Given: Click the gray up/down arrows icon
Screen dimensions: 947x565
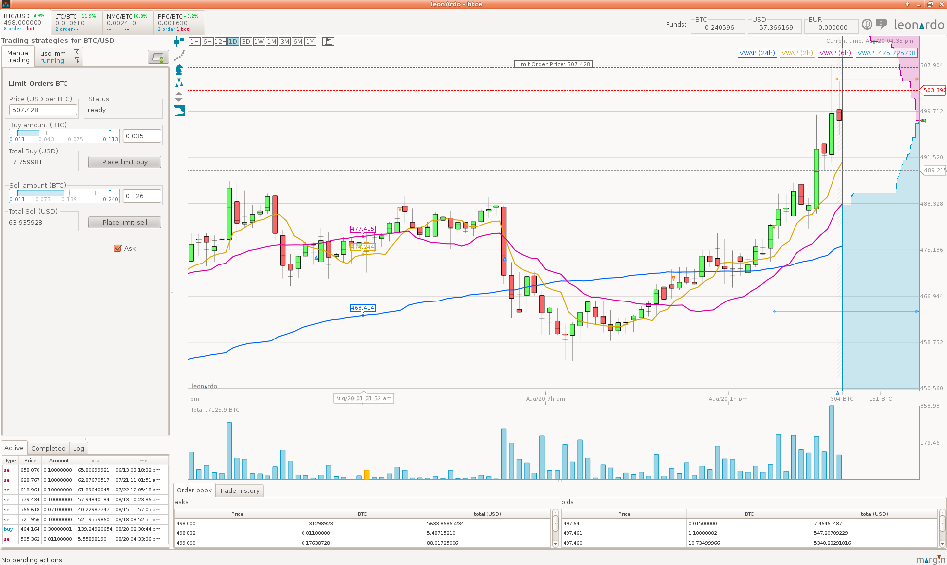Looking at the screenshot, I should (179, 97).
